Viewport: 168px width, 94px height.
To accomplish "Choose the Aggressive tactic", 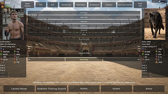I will point(84,17).
